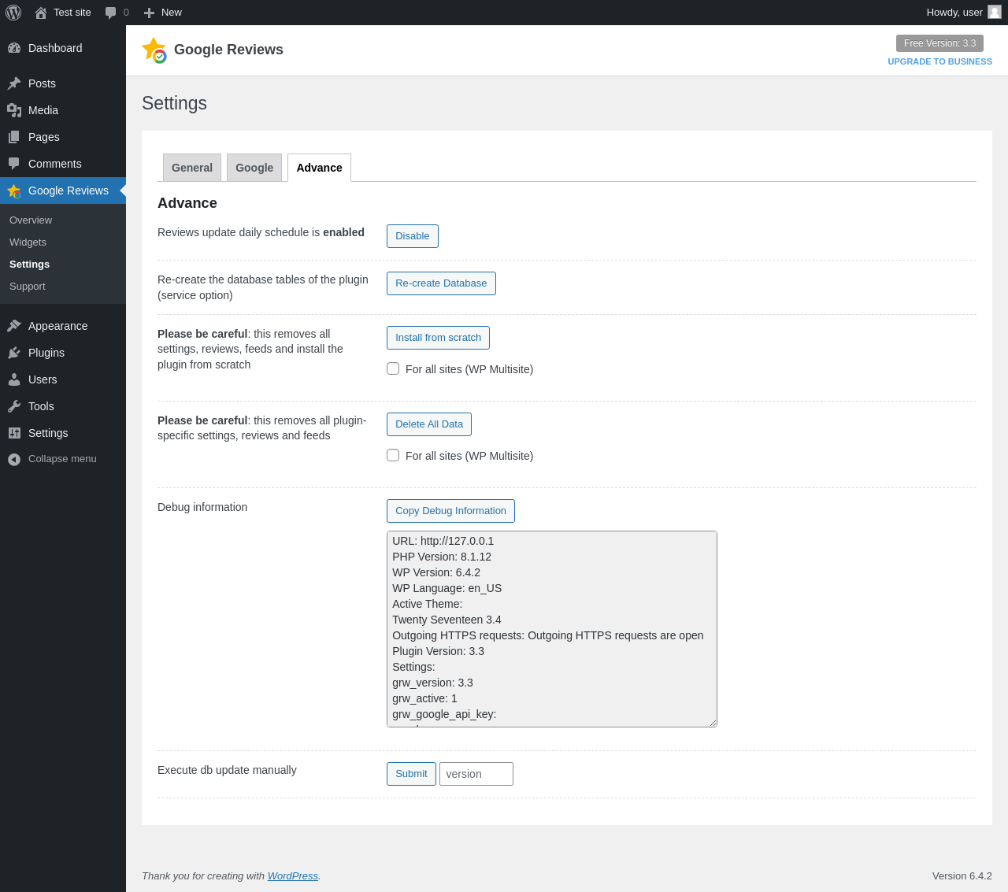Click UPGRADE TO BUSINESS link
This screenshot has width=1008, height=892.
click(939, 61)
